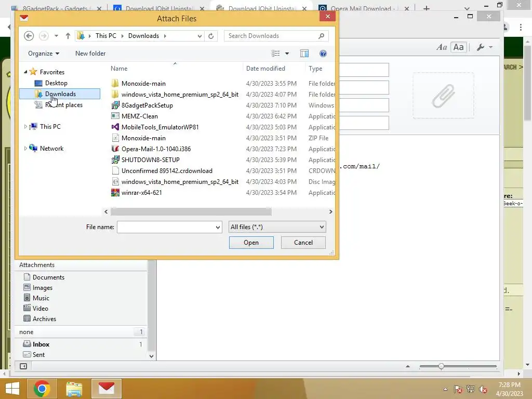Select the winrar-x64-621 installer
The image size is (532, 399).
pyautogui.click(x=141, y=192)
